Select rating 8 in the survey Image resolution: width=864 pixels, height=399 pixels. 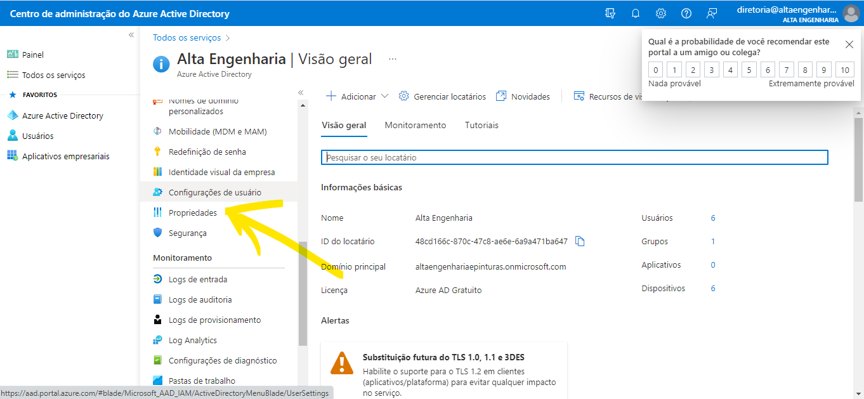click(805, 70)
